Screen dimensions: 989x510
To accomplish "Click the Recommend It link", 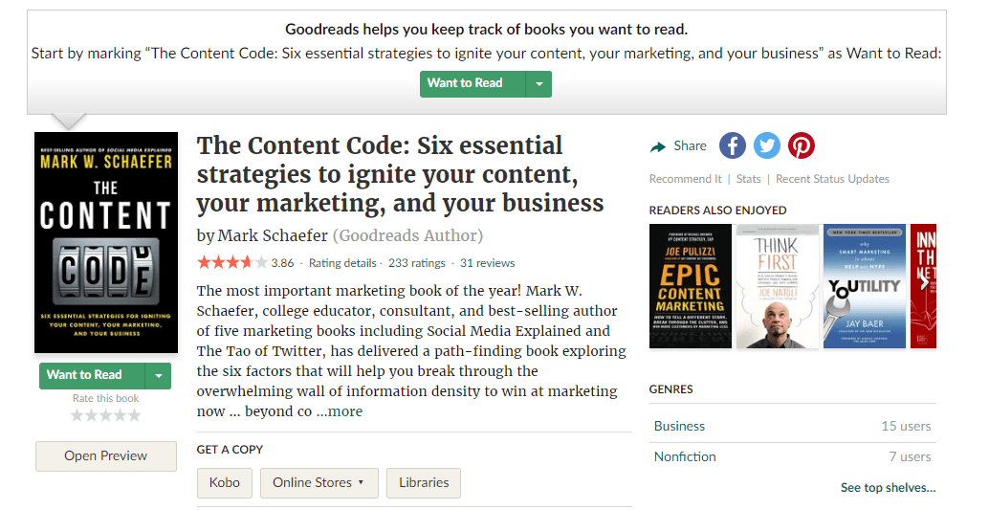I will [x=685, y=179].
